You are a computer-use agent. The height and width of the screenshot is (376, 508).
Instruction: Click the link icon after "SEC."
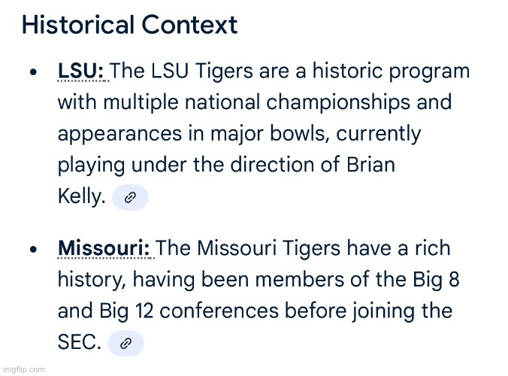(125, 343)
